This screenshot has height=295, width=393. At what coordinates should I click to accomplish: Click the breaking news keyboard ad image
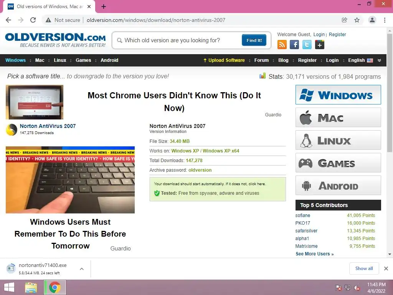click(x=70, y=180)
